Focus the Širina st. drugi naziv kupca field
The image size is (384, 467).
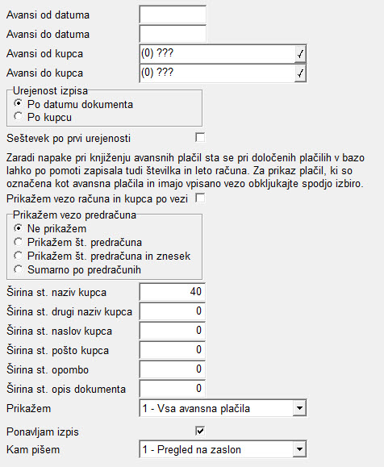pyautogui.click(x=172, y=311)
